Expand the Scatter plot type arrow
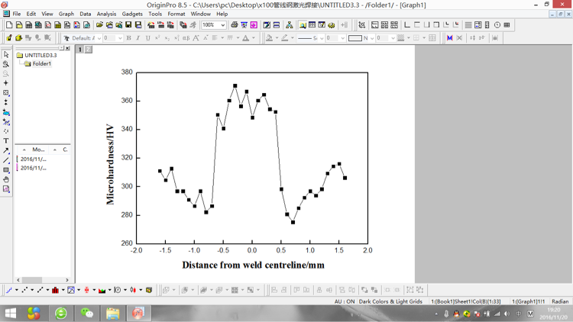573x322 pixels. tap(32, 290)
